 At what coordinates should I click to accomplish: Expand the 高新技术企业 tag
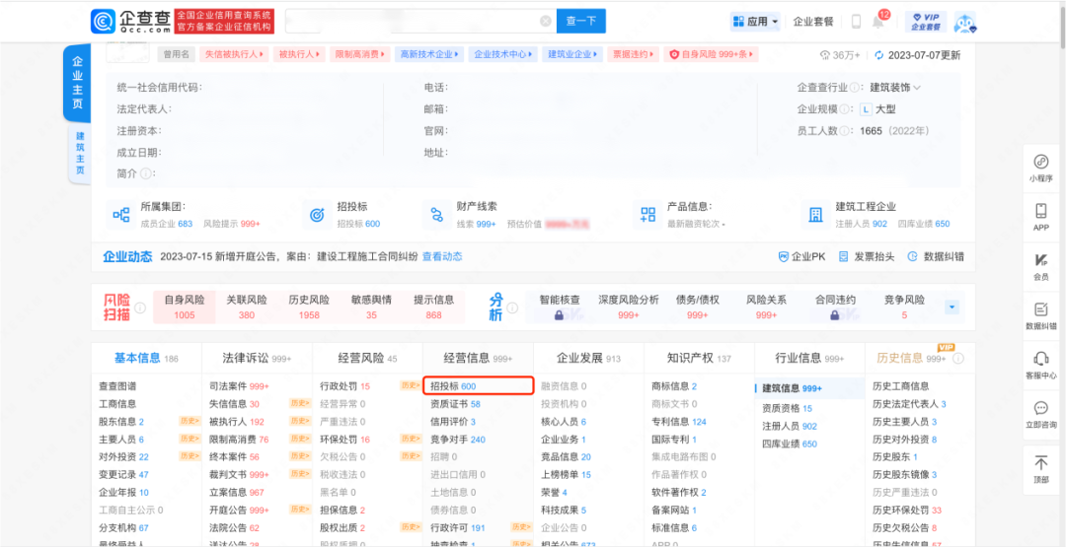tap(429, 54)
